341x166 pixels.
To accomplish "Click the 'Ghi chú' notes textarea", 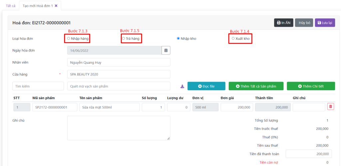I will [119, 128].
